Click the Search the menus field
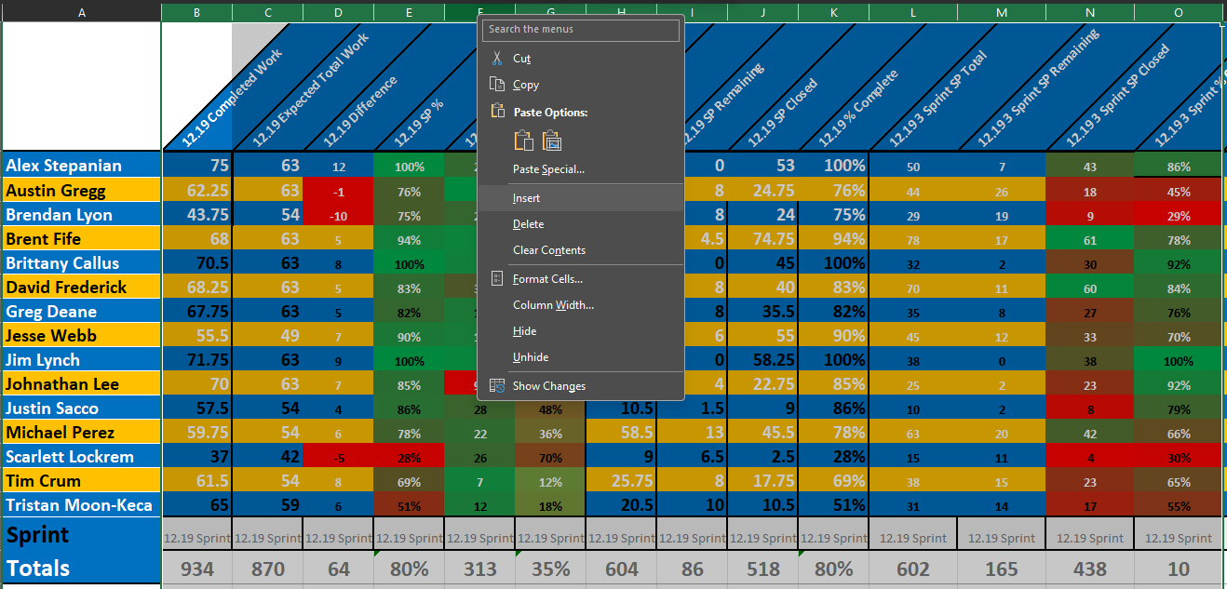This screenshot has height=589, width=1227. pyautogui.click(x=581, y=30)
